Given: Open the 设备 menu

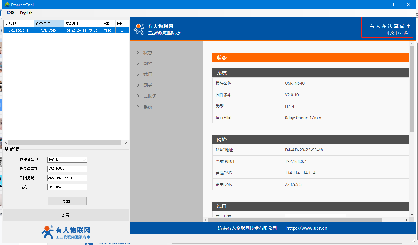Looking at the screenshot, I should [10, 13].
